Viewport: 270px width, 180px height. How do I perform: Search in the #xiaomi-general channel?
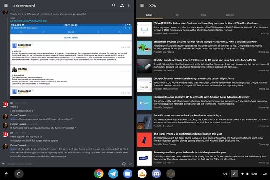click(114, 5)
